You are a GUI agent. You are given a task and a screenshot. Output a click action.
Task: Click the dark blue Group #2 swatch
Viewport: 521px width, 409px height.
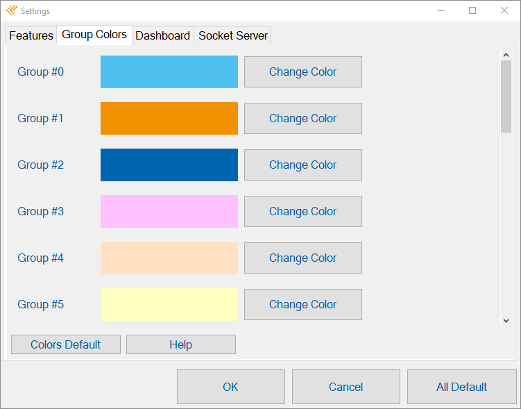pyautogui.click(x=169, y=165)
